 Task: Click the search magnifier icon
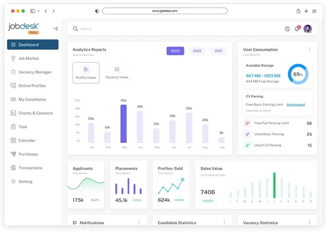(x=75, y=29)
